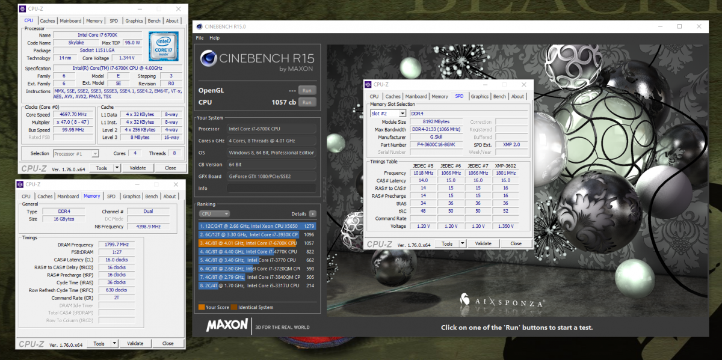Image resolution: width=722 pixels, height=360 pixels.
Task: Click Tools button in CPU-Z SPD window
Action: coord(447,243)
